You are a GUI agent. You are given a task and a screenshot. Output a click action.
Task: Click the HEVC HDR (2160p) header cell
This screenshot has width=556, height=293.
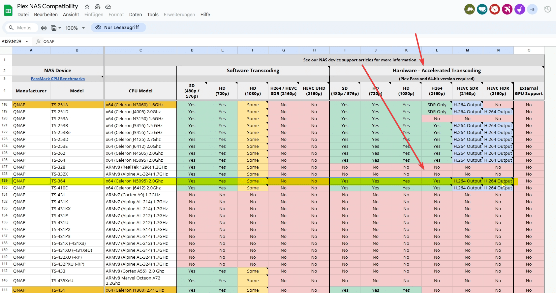[x=498, y=91]
